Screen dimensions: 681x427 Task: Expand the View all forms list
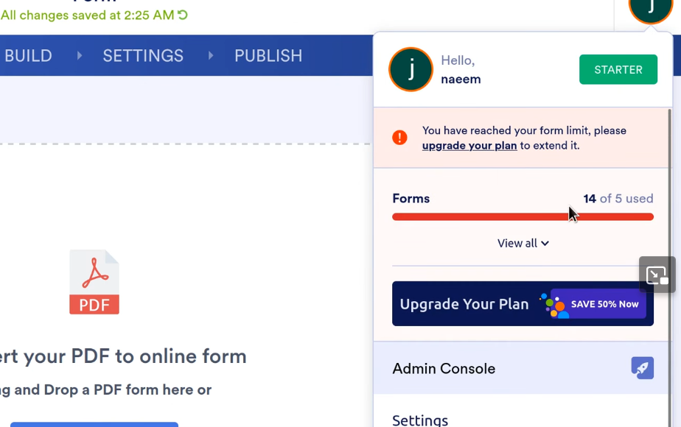tap(523, 243)
